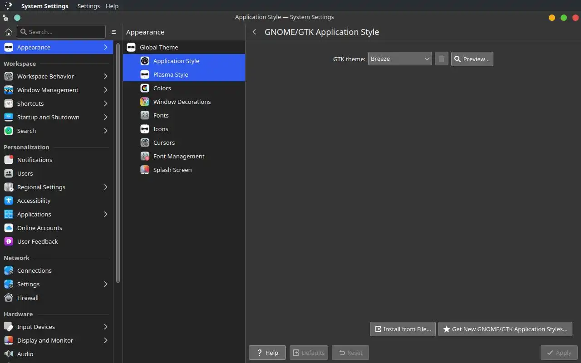Click the Accessibility icon

(8, 201)
